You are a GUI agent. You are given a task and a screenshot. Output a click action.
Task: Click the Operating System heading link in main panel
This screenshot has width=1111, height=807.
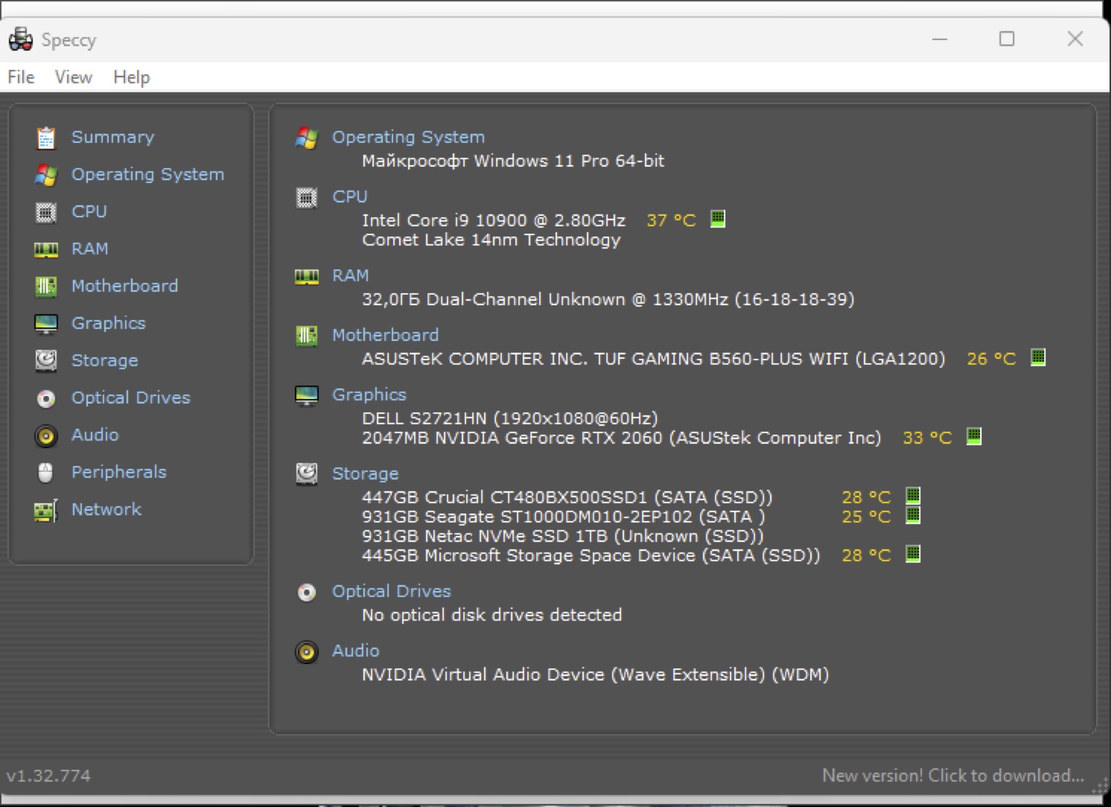[x=408, y=137]
